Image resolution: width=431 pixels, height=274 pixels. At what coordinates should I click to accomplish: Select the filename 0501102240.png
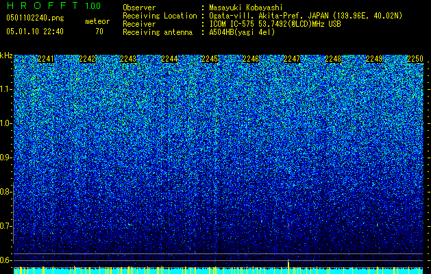click(x=35, y=18)
